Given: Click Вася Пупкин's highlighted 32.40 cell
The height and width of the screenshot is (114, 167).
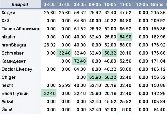Looking at the screenshot, I should 49,93.
